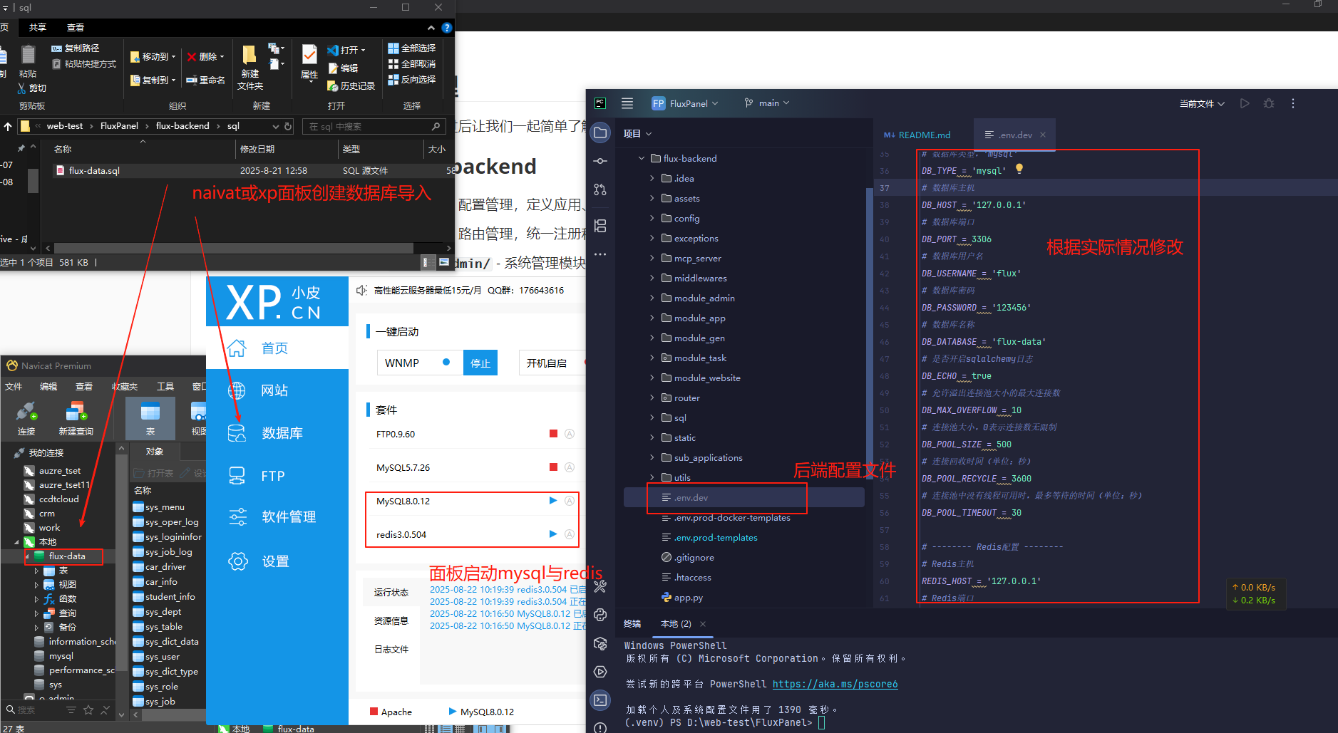Screen dimensions: 1338x733
Task: Open XP panel 设置 settings
Action: tap(275, 561)
